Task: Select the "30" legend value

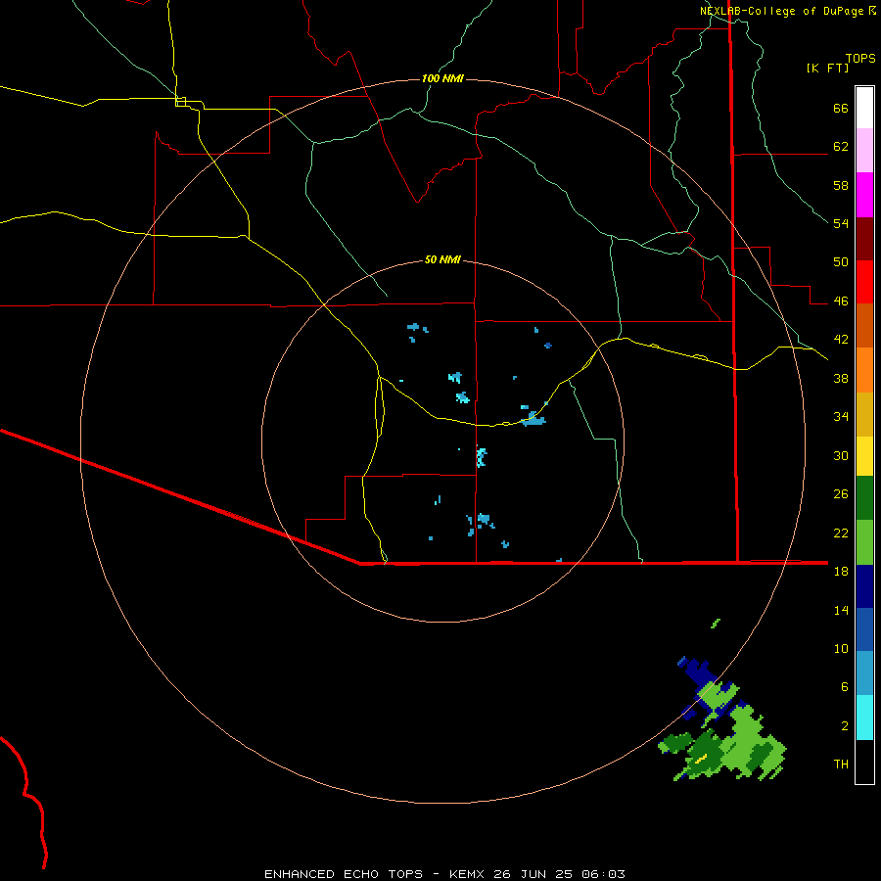Action: click(841, 455)
